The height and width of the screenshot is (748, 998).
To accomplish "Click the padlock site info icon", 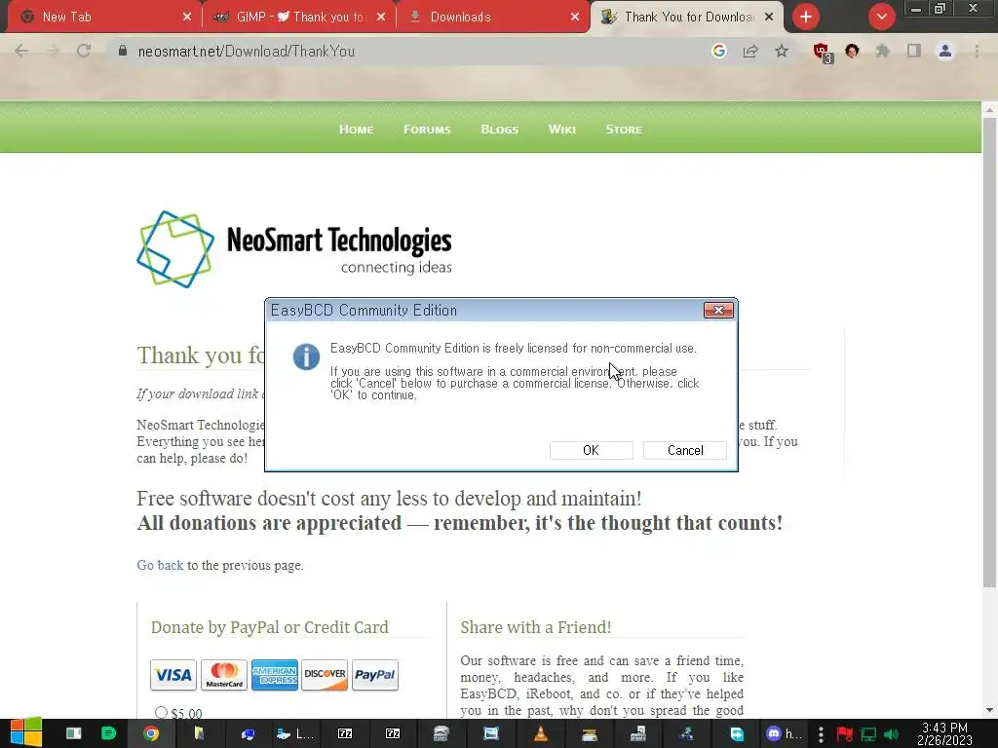I will pos(122,51).
